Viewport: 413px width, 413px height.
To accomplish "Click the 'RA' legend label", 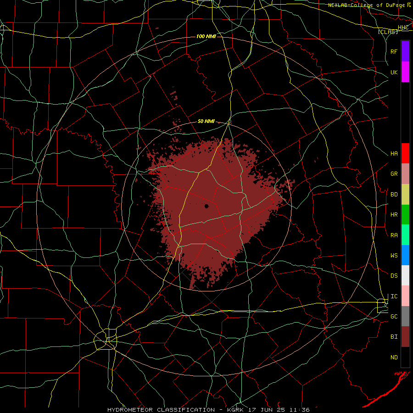I will coord(394,235).
